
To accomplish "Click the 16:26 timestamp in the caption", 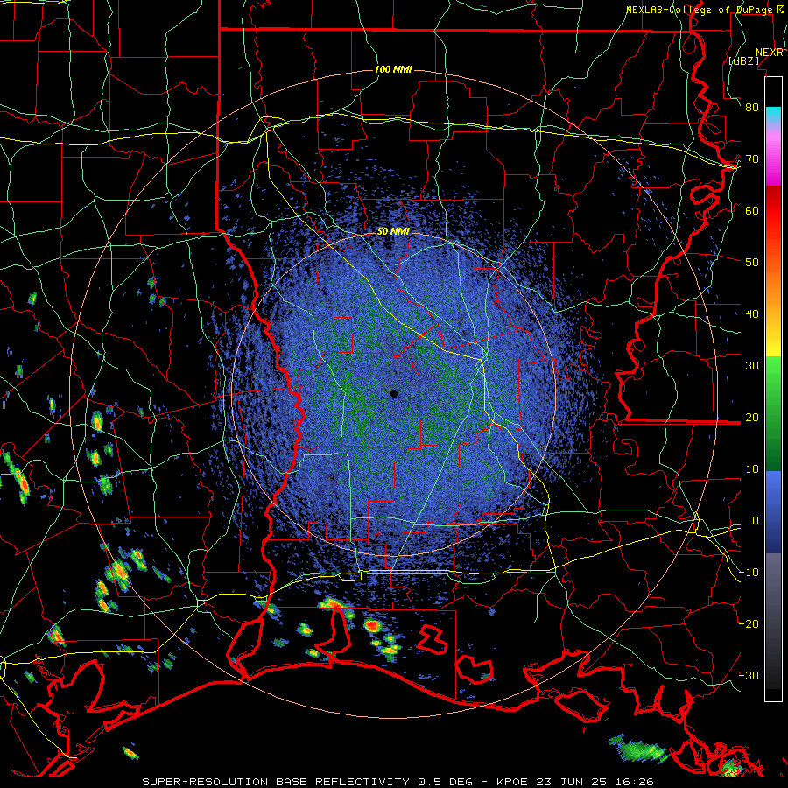I will 636,782.
